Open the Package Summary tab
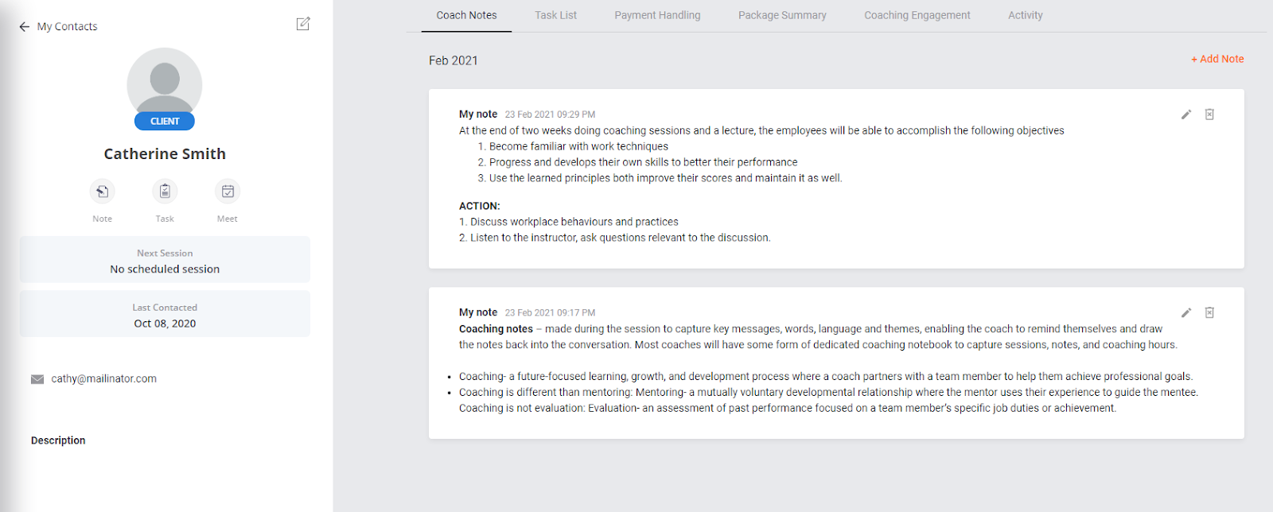The image size is (1273, 512). click(x=782, y=15)
